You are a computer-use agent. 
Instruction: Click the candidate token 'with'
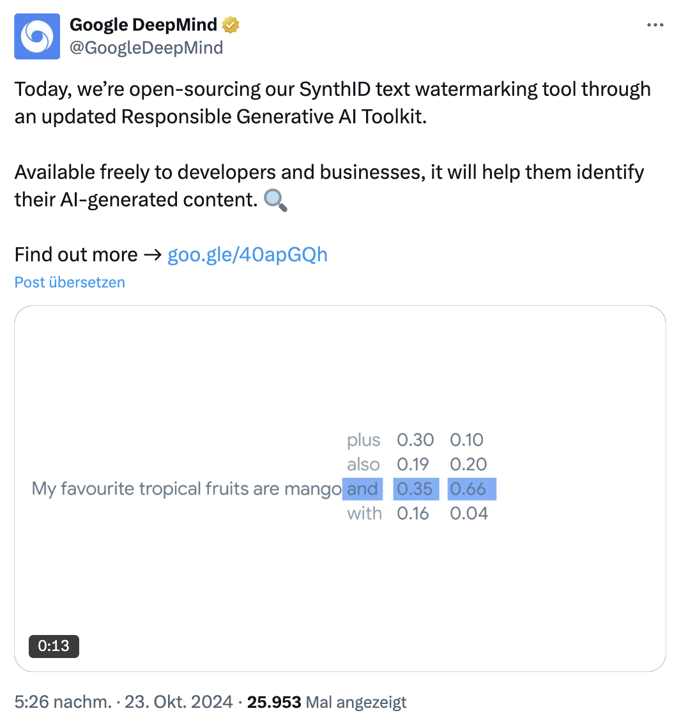pos(363,513)
